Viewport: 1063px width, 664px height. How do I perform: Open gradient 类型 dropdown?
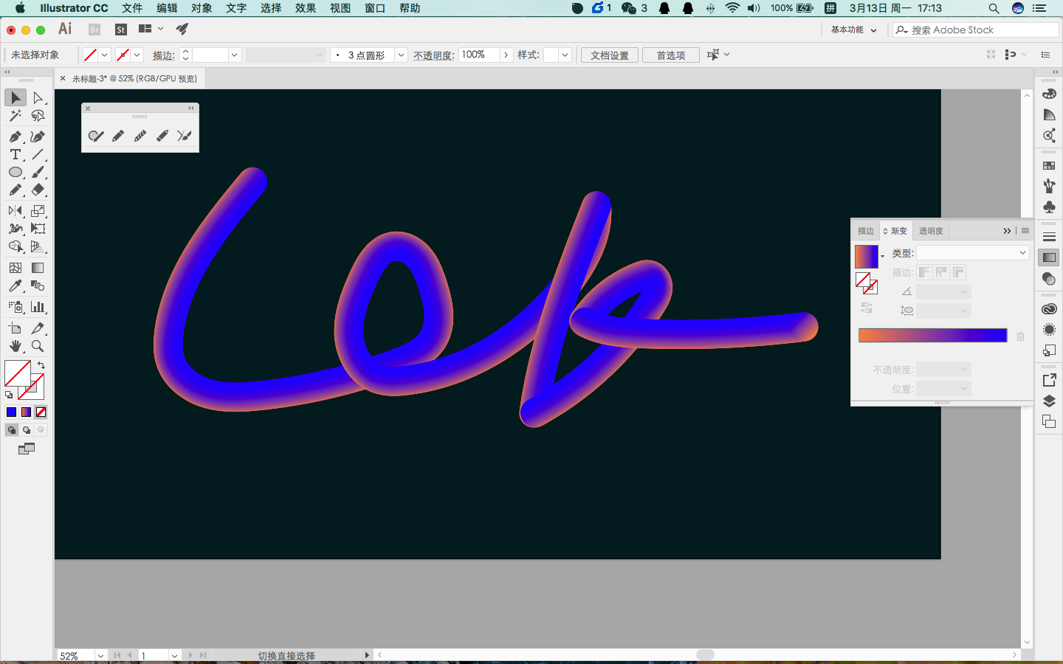pyautogui.click(x=973, y=252)
